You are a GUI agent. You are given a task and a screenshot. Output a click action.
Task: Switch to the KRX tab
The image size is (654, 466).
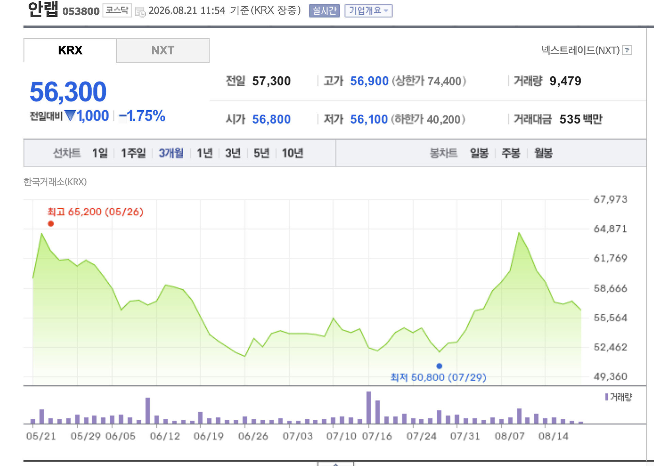click(70, 50)
